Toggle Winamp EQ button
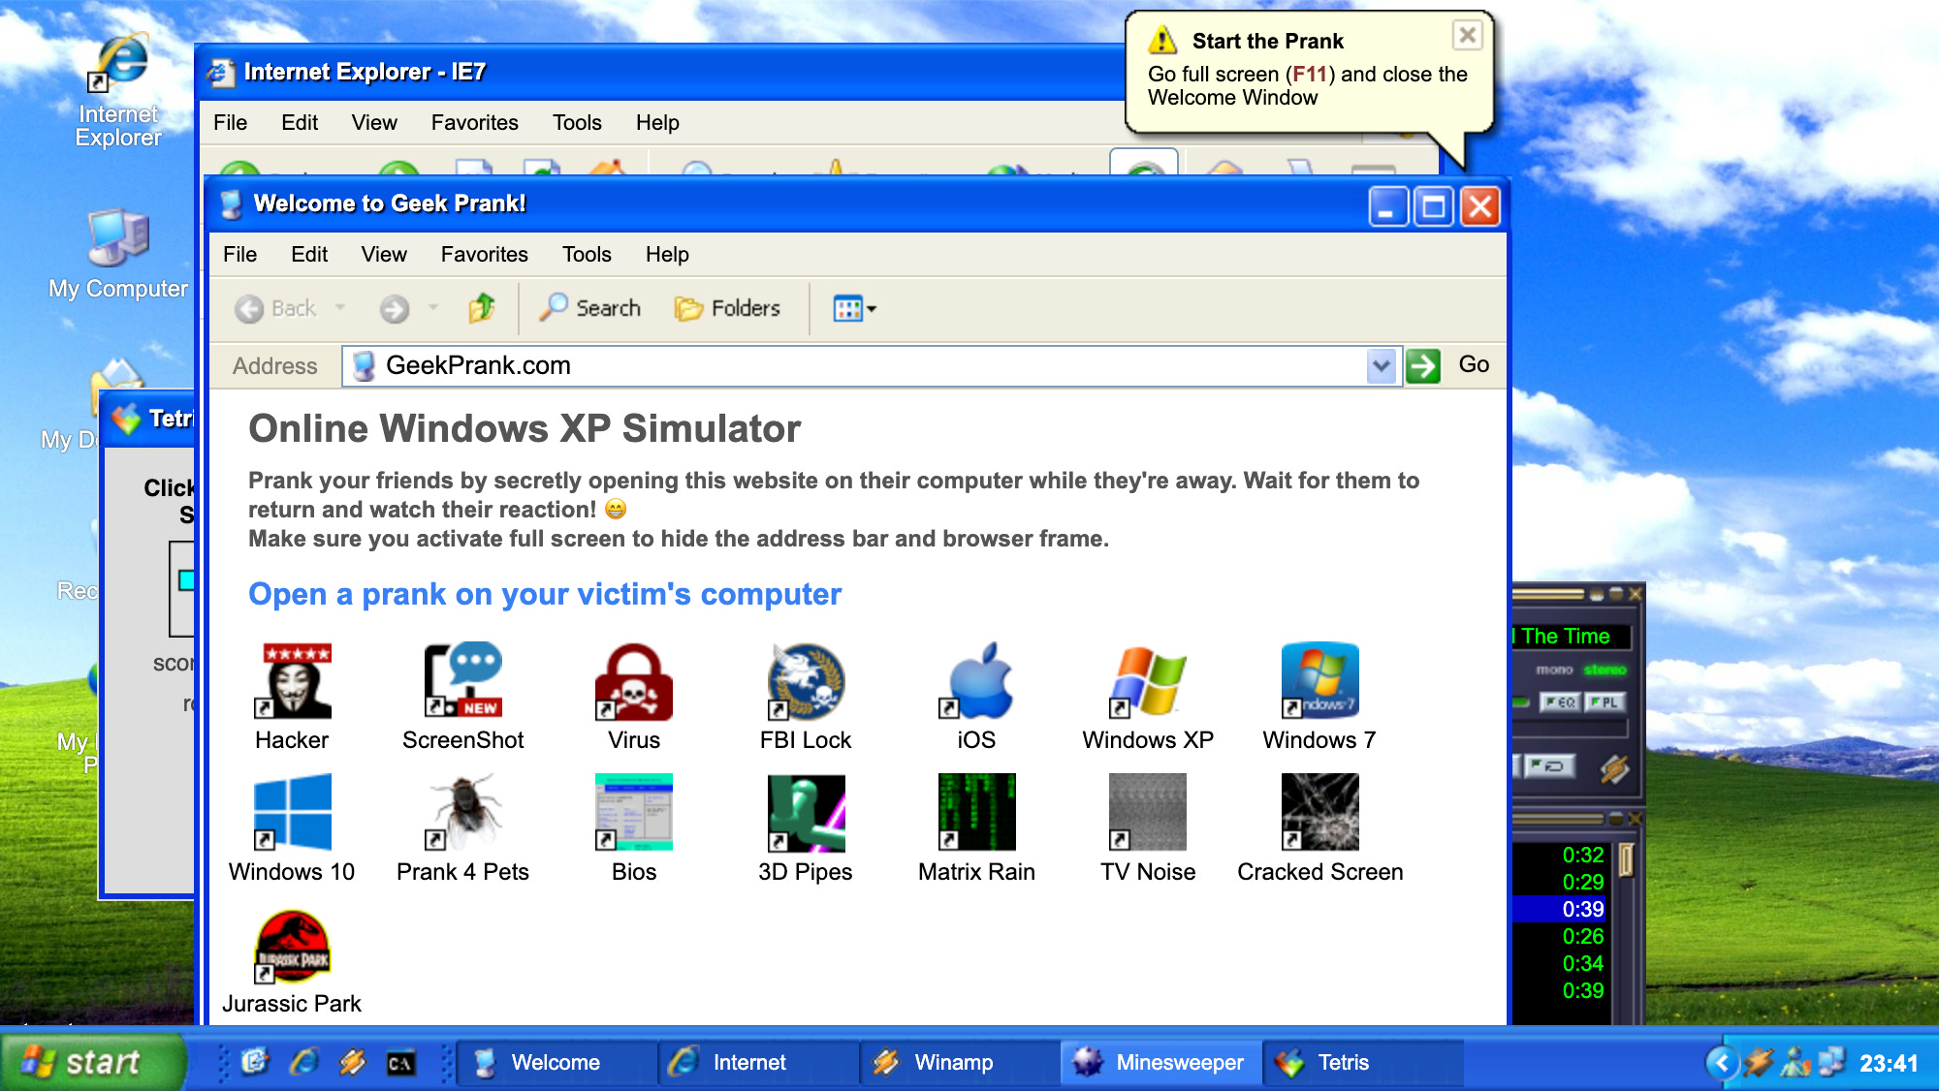 (1561, 702)
